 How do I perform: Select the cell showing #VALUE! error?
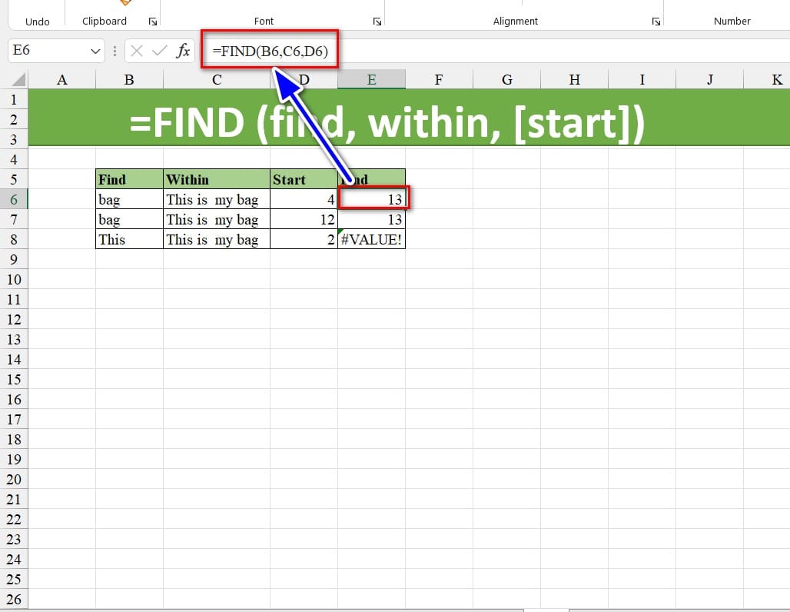[371, 239]
